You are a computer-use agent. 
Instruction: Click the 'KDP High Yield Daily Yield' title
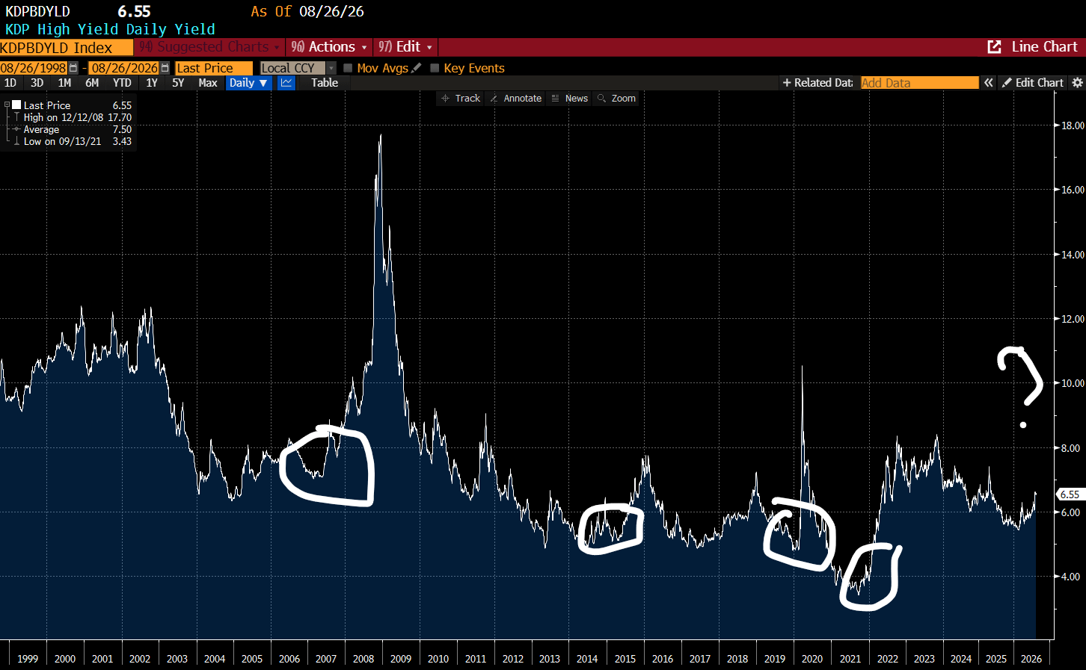point(110,29)
